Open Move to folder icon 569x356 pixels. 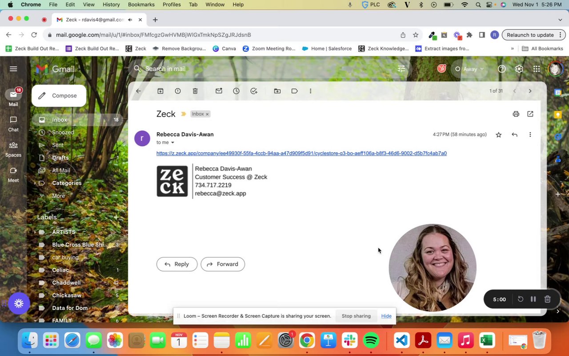pyautogui.click(x=277, y=91)
